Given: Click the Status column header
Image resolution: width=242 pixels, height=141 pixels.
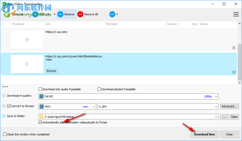Looking at the screenshot, I should coord(204,24).
